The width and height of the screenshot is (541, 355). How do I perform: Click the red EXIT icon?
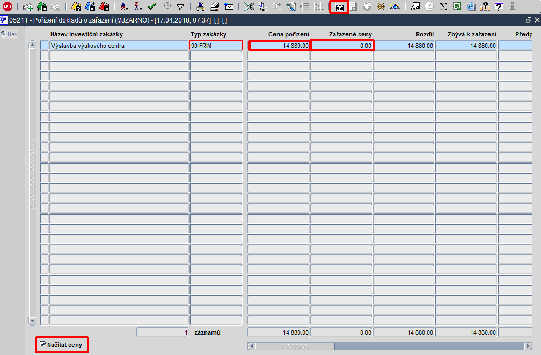click(x=8, y=6)
